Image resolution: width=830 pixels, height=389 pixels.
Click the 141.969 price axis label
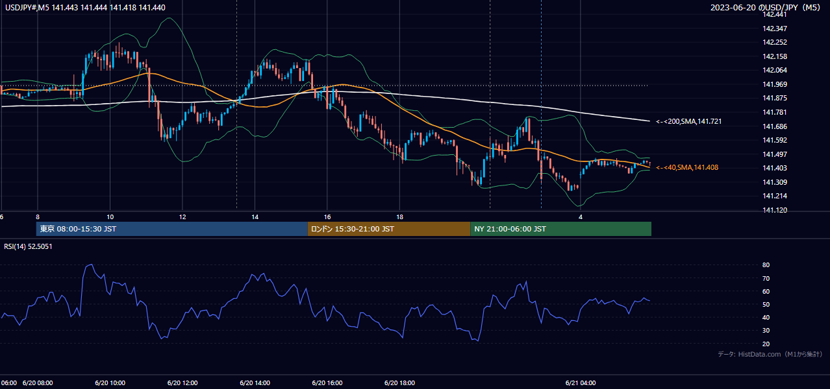(x=774, y=84)
